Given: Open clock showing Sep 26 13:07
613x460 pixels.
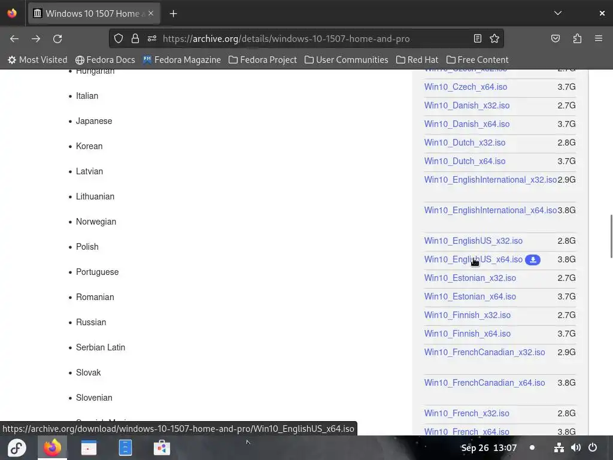Looking at the screenshot, I should [x=489, y=448].
